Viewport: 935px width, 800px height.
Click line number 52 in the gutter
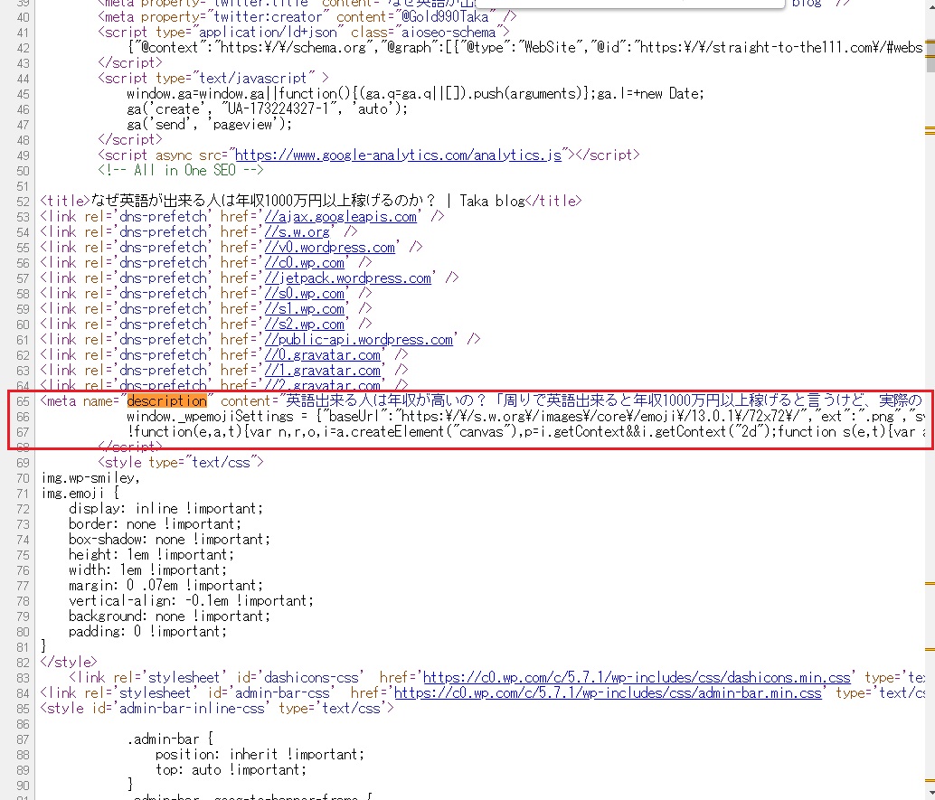point(23,202)
